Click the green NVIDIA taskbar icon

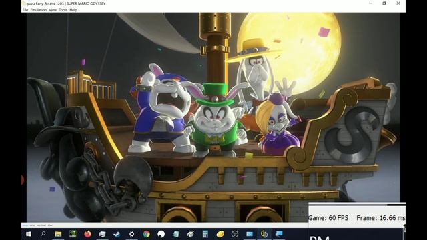click(73, 234)
